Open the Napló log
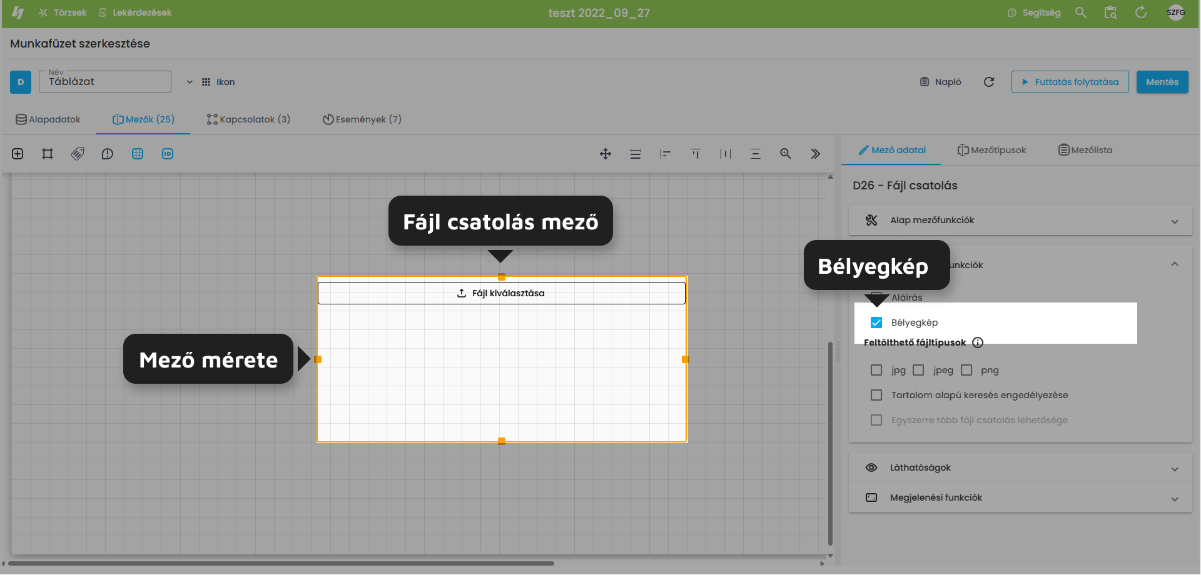 click(941, 82)
